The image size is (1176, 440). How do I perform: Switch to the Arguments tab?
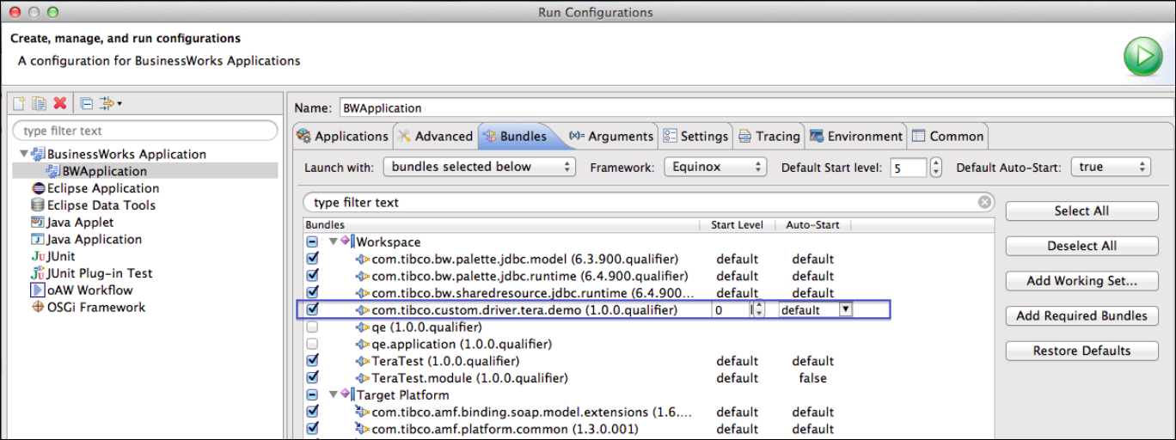coord(611,136)
